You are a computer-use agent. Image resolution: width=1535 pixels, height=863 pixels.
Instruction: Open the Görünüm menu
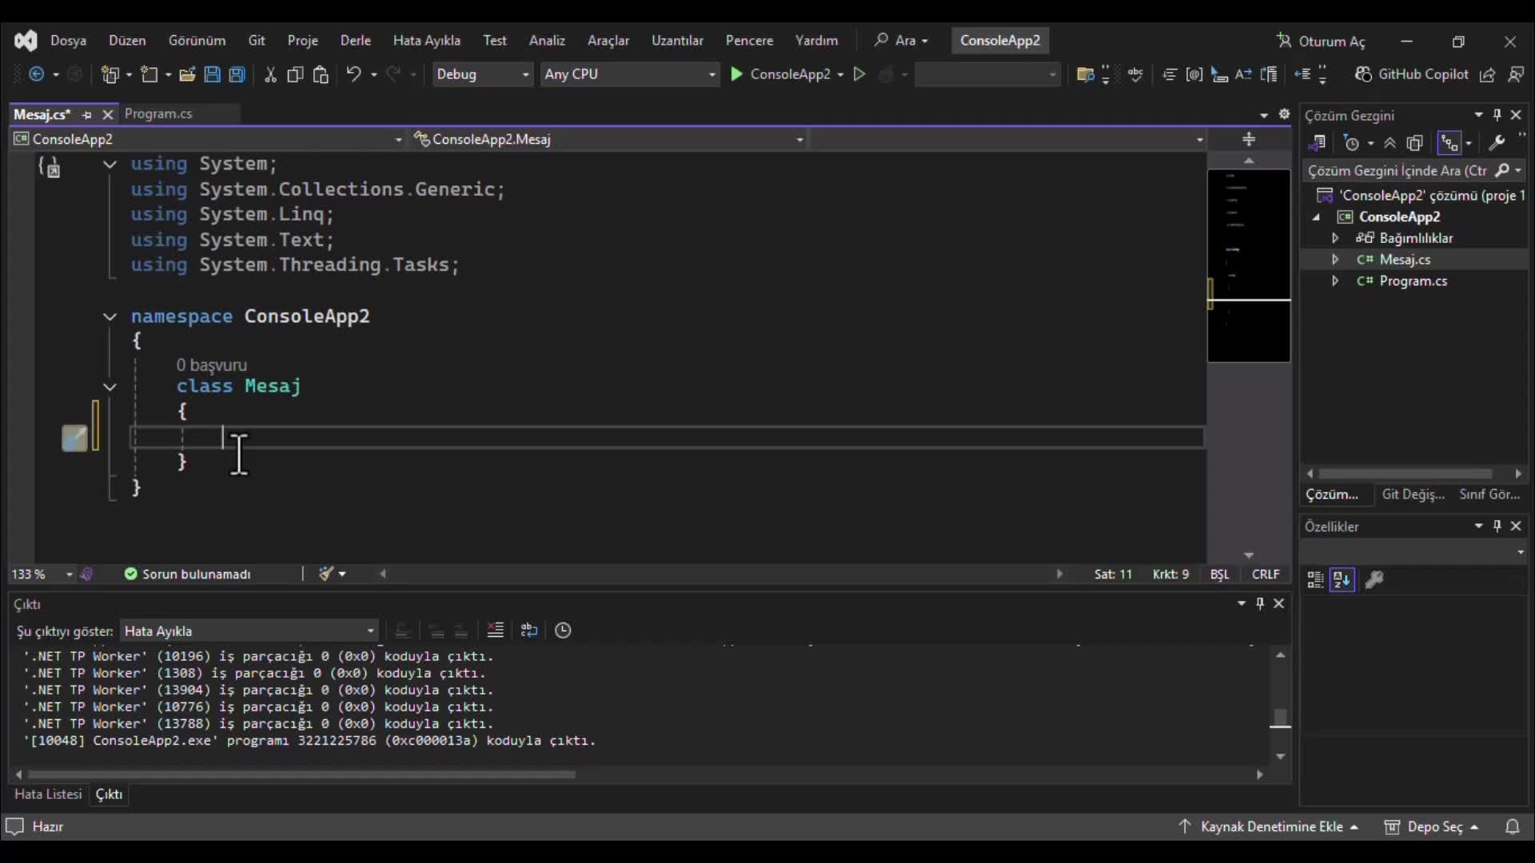(197, 41)
